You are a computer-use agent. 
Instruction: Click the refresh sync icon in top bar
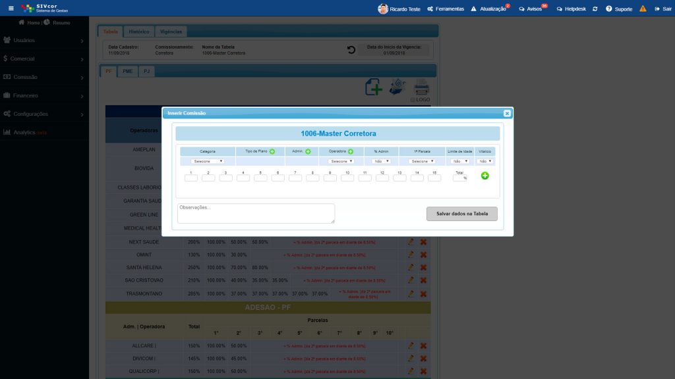tap(595, 9)
